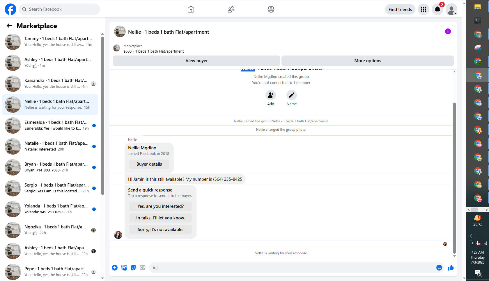Viewport: 489px width, 281px height.
Task: Click the Add member icon
Action: (271, 95)
